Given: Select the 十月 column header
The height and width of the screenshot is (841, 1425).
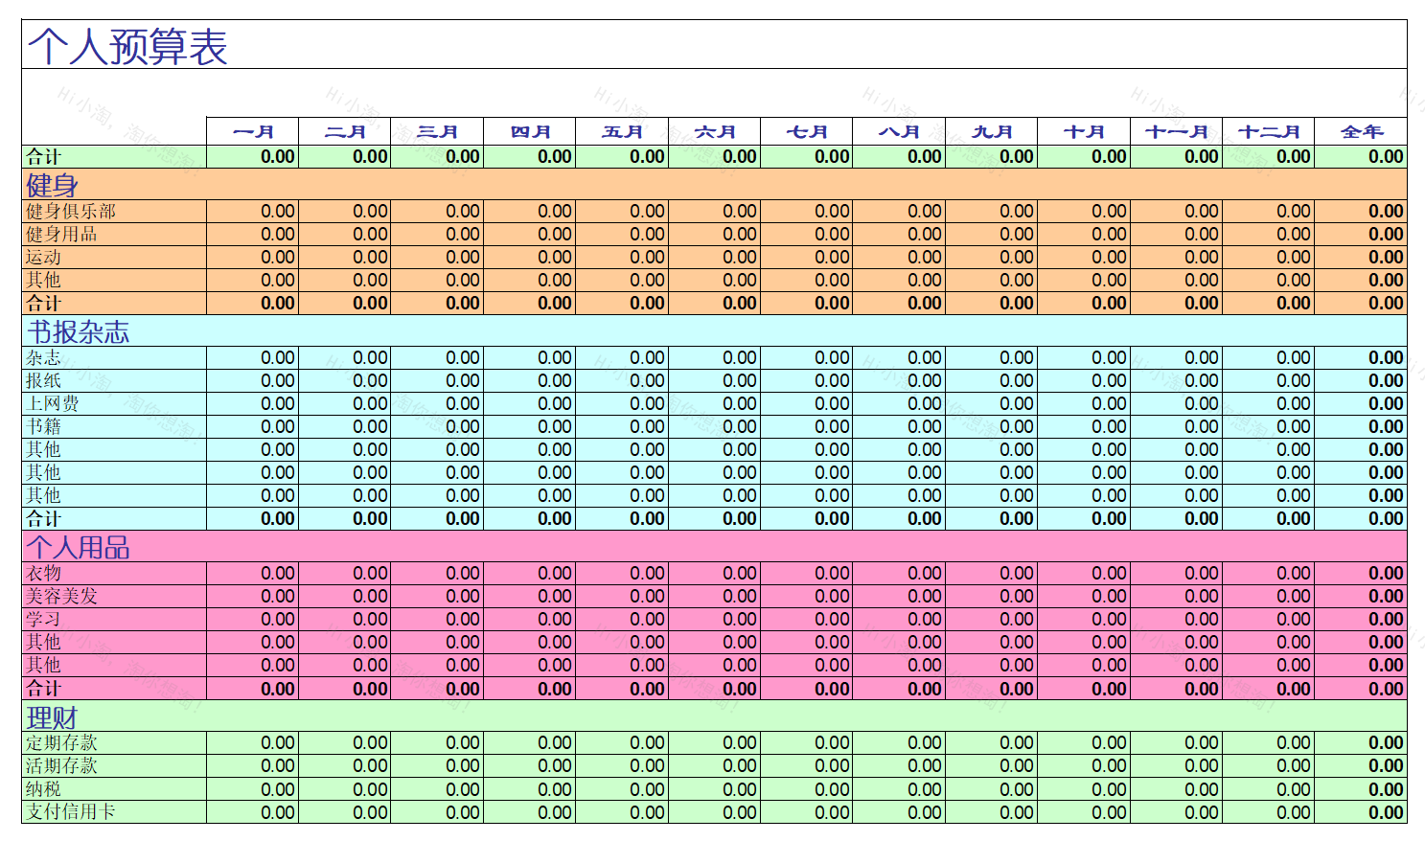Looking at the screenshot, I should [1084, 132].
